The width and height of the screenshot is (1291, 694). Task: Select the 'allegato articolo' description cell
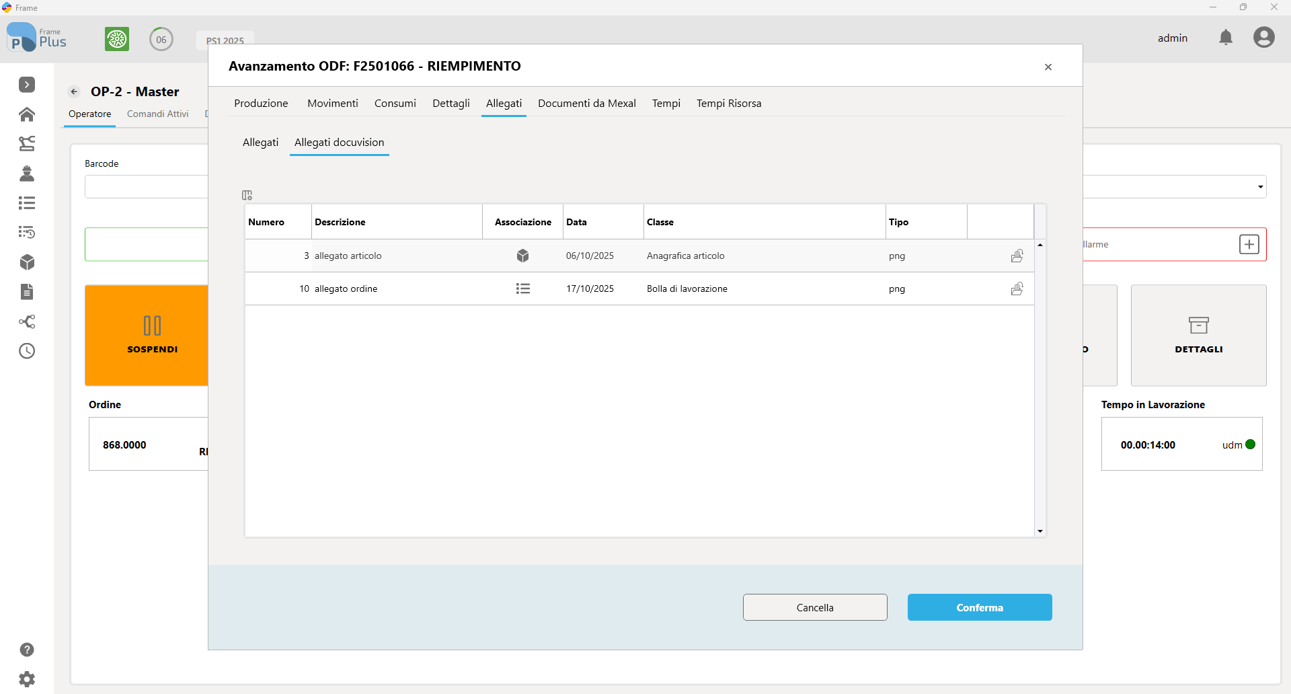point(397,256)
